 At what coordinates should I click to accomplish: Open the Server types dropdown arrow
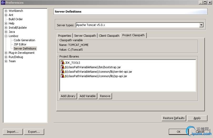[201, 25]
